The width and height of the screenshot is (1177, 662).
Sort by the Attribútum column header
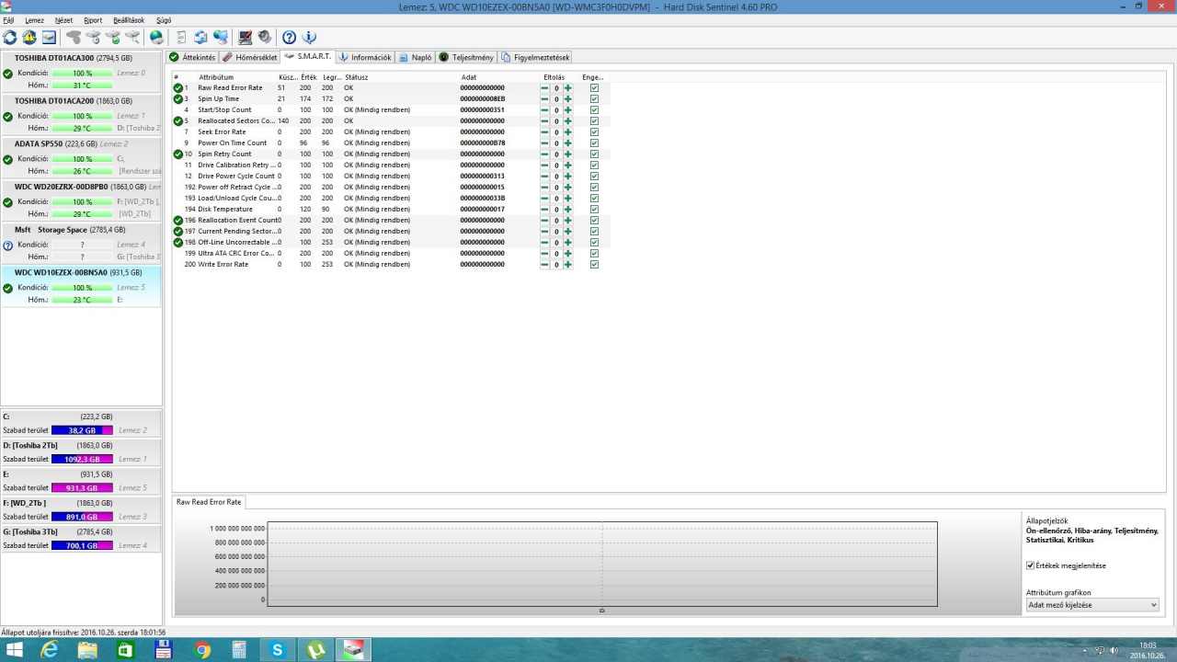[x=216, y=77]
